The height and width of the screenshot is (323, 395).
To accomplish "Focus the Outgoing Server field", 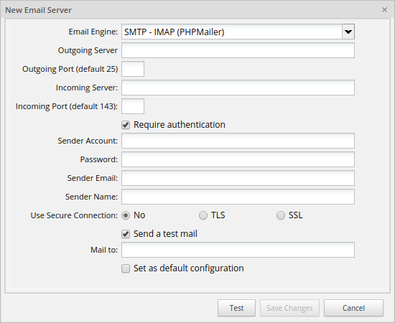I will pos(238,50).
